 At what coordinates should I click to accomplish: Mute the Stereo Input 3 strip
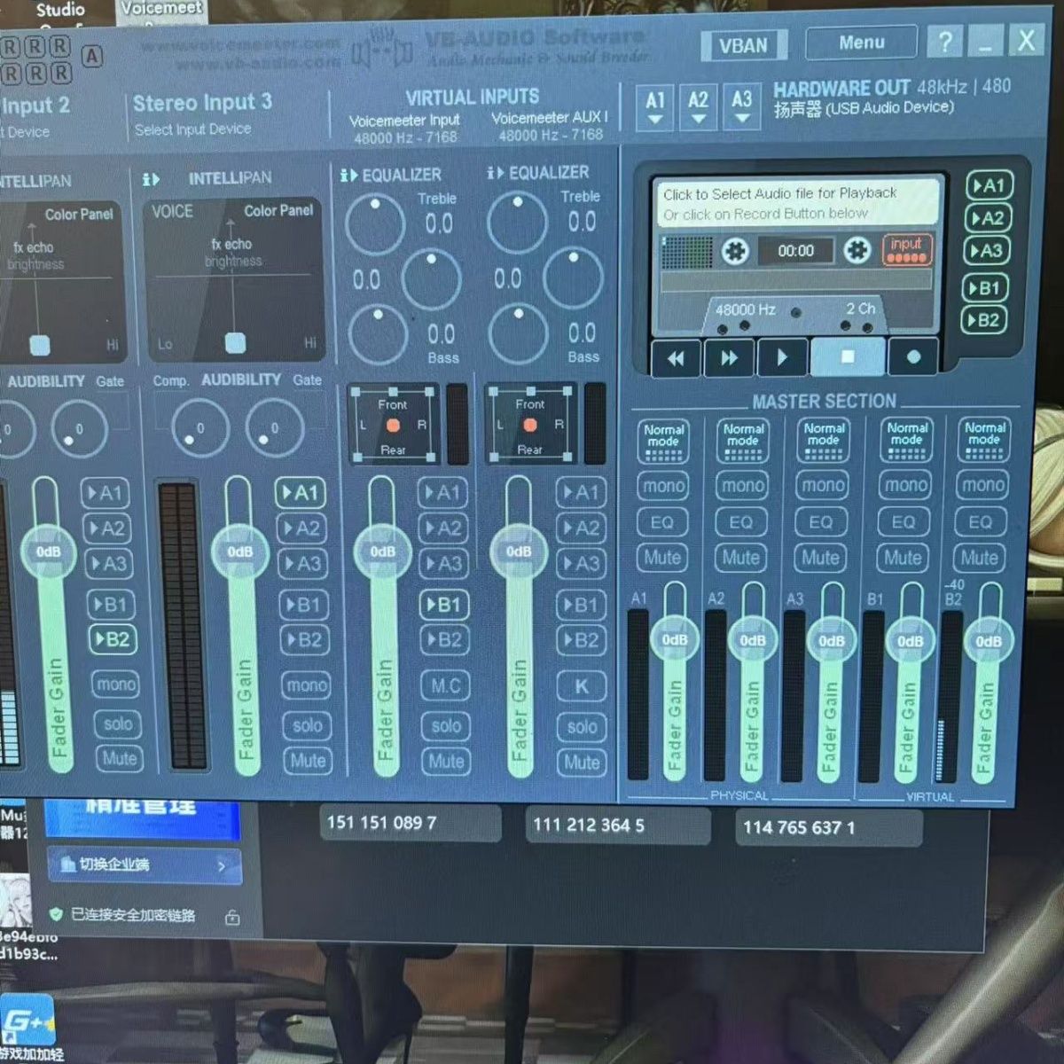tap(307, 761)
